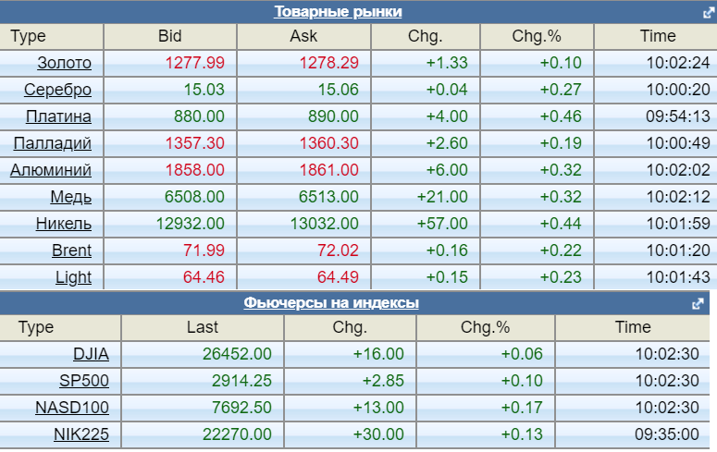Image resolution: width=717 pixels, height=452 pixels.
Task: Open the Фьючерсы на индексы header link
Action: (x=331, y=303)
